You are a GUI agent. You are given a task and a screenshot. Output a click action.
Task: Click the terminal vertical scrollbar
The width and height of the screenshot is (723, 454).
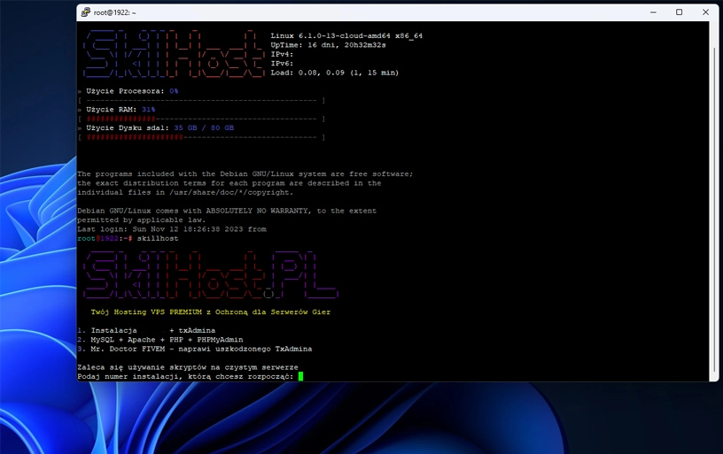[713, 202]
